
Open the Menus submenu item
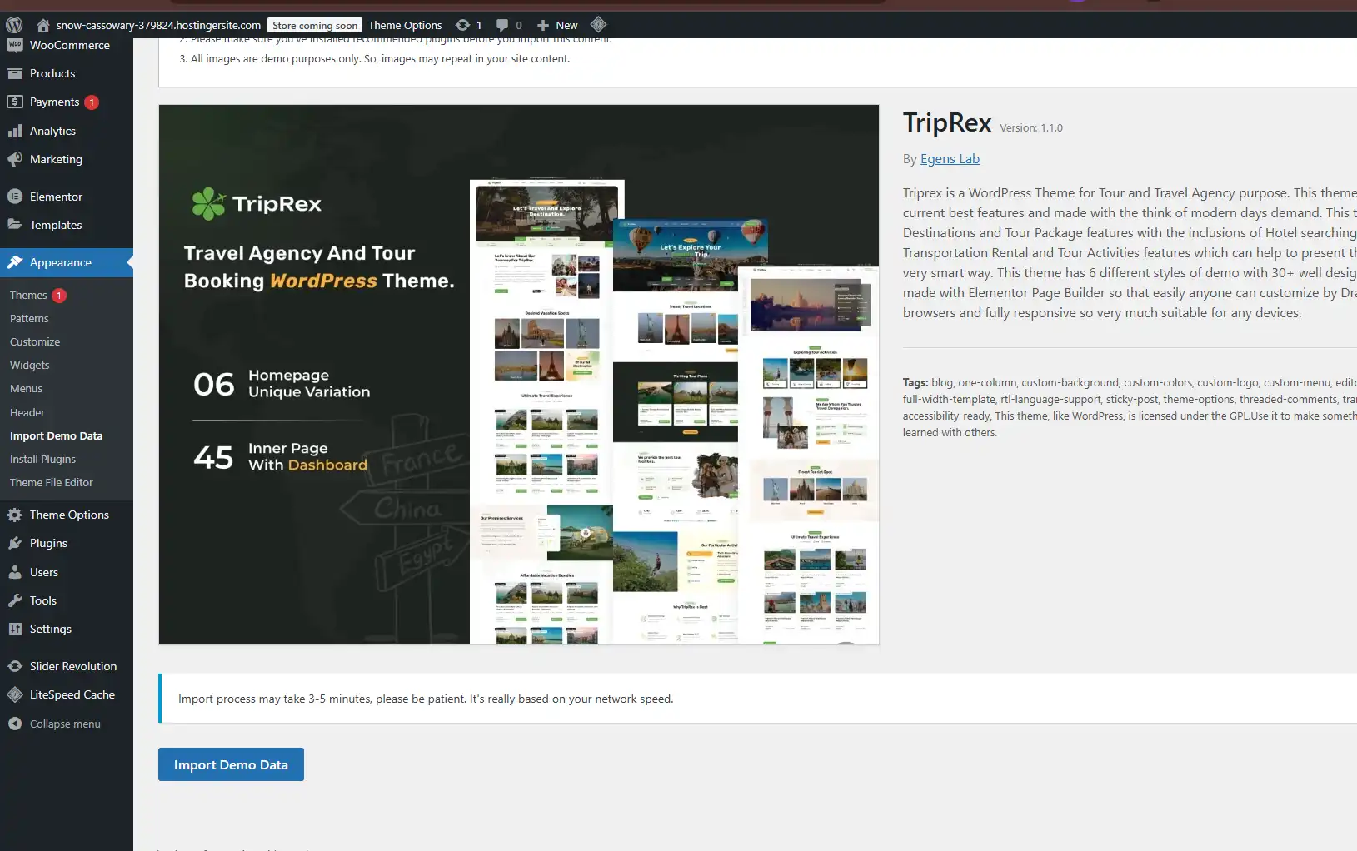[x=26, y=388]
